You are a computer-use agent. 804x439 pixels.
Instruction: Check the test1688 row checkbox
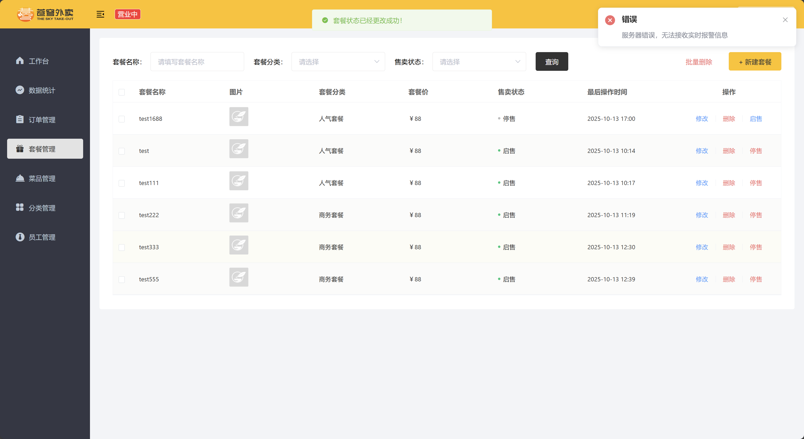pyautogui.click(x=122, y=119)
